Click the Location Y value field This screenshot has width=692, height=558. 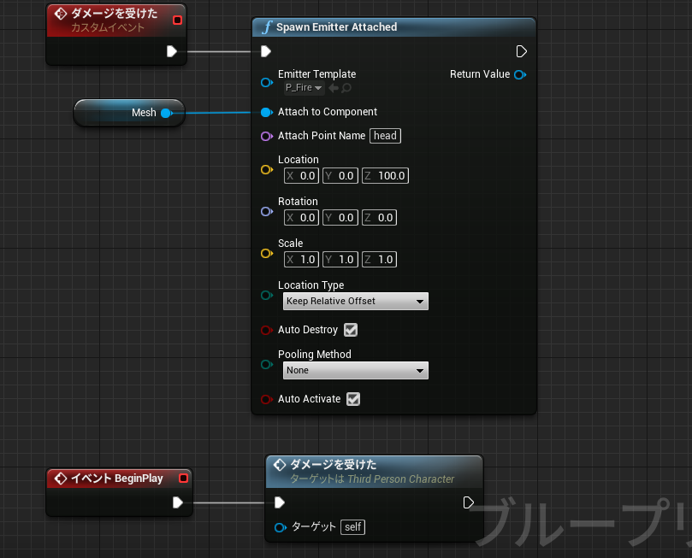coord(340,176)
